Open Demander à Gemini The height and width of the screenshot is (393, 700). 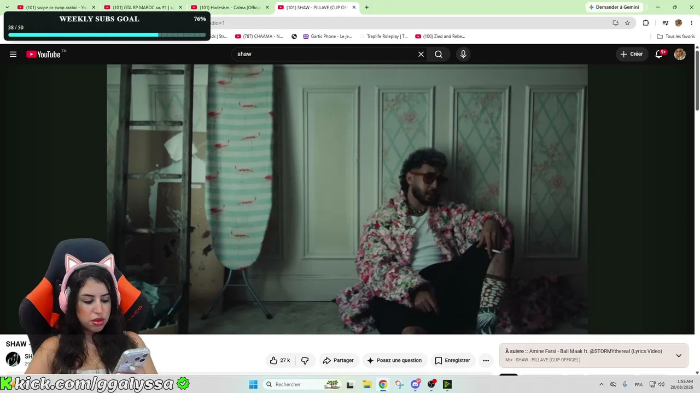click(x=614, y=7)
